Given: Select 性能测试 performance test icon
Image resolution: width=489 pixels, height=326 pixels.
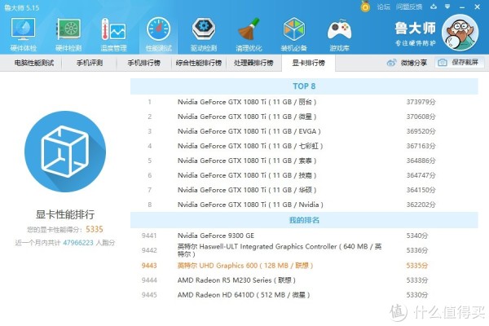Looking at the screenshot, I should (158, 33).
